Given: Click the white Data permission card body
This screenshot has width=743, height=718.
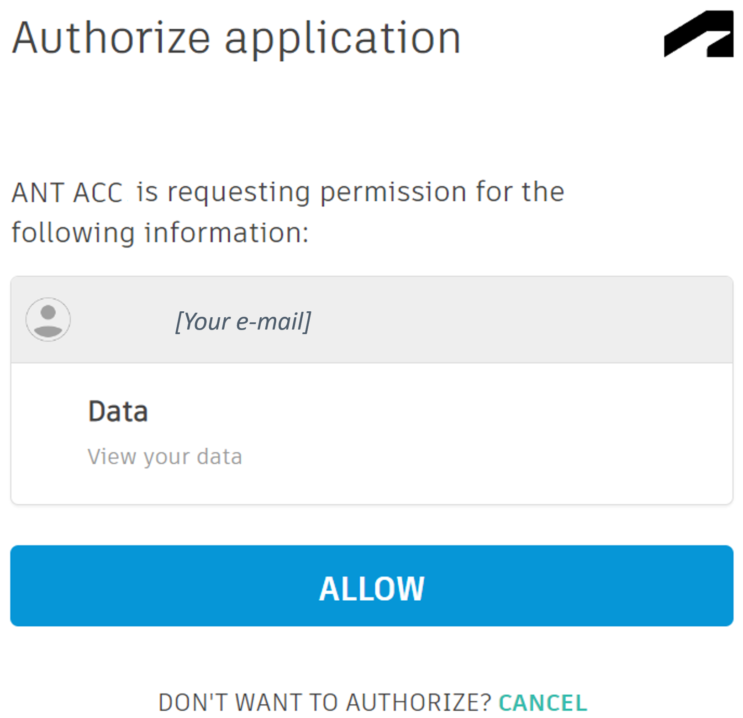Looking at the screenshot, I should 372,434.
